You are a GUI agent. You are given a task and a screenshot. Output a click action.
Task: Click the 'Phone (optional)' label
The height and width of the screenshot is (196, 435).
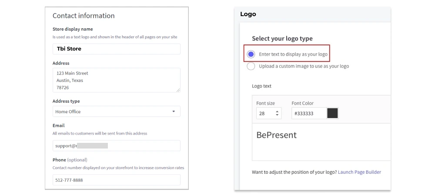tap(70, 160)
